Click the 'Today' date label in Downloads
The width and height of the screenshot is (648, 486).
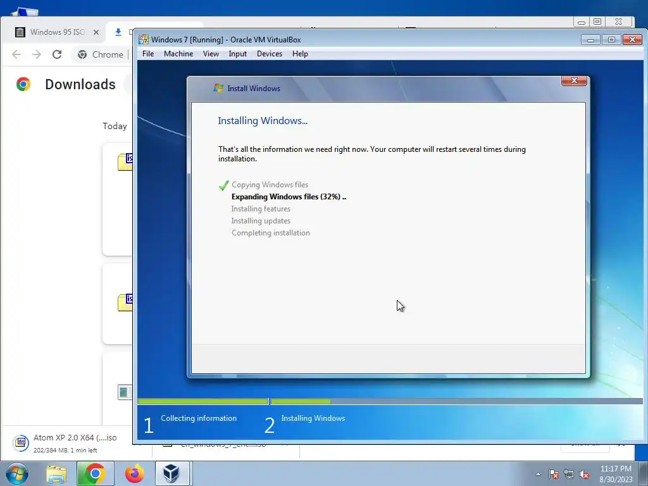pyautogui.click(x=115, y=126)
